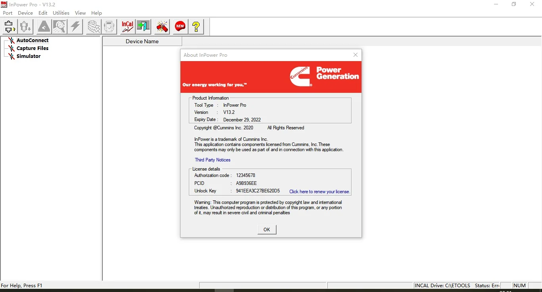Image resolution: width=542 pixels, height=292 pixels.
Task: Click the first capture file toolbar icon
Action: pos(9,27)
